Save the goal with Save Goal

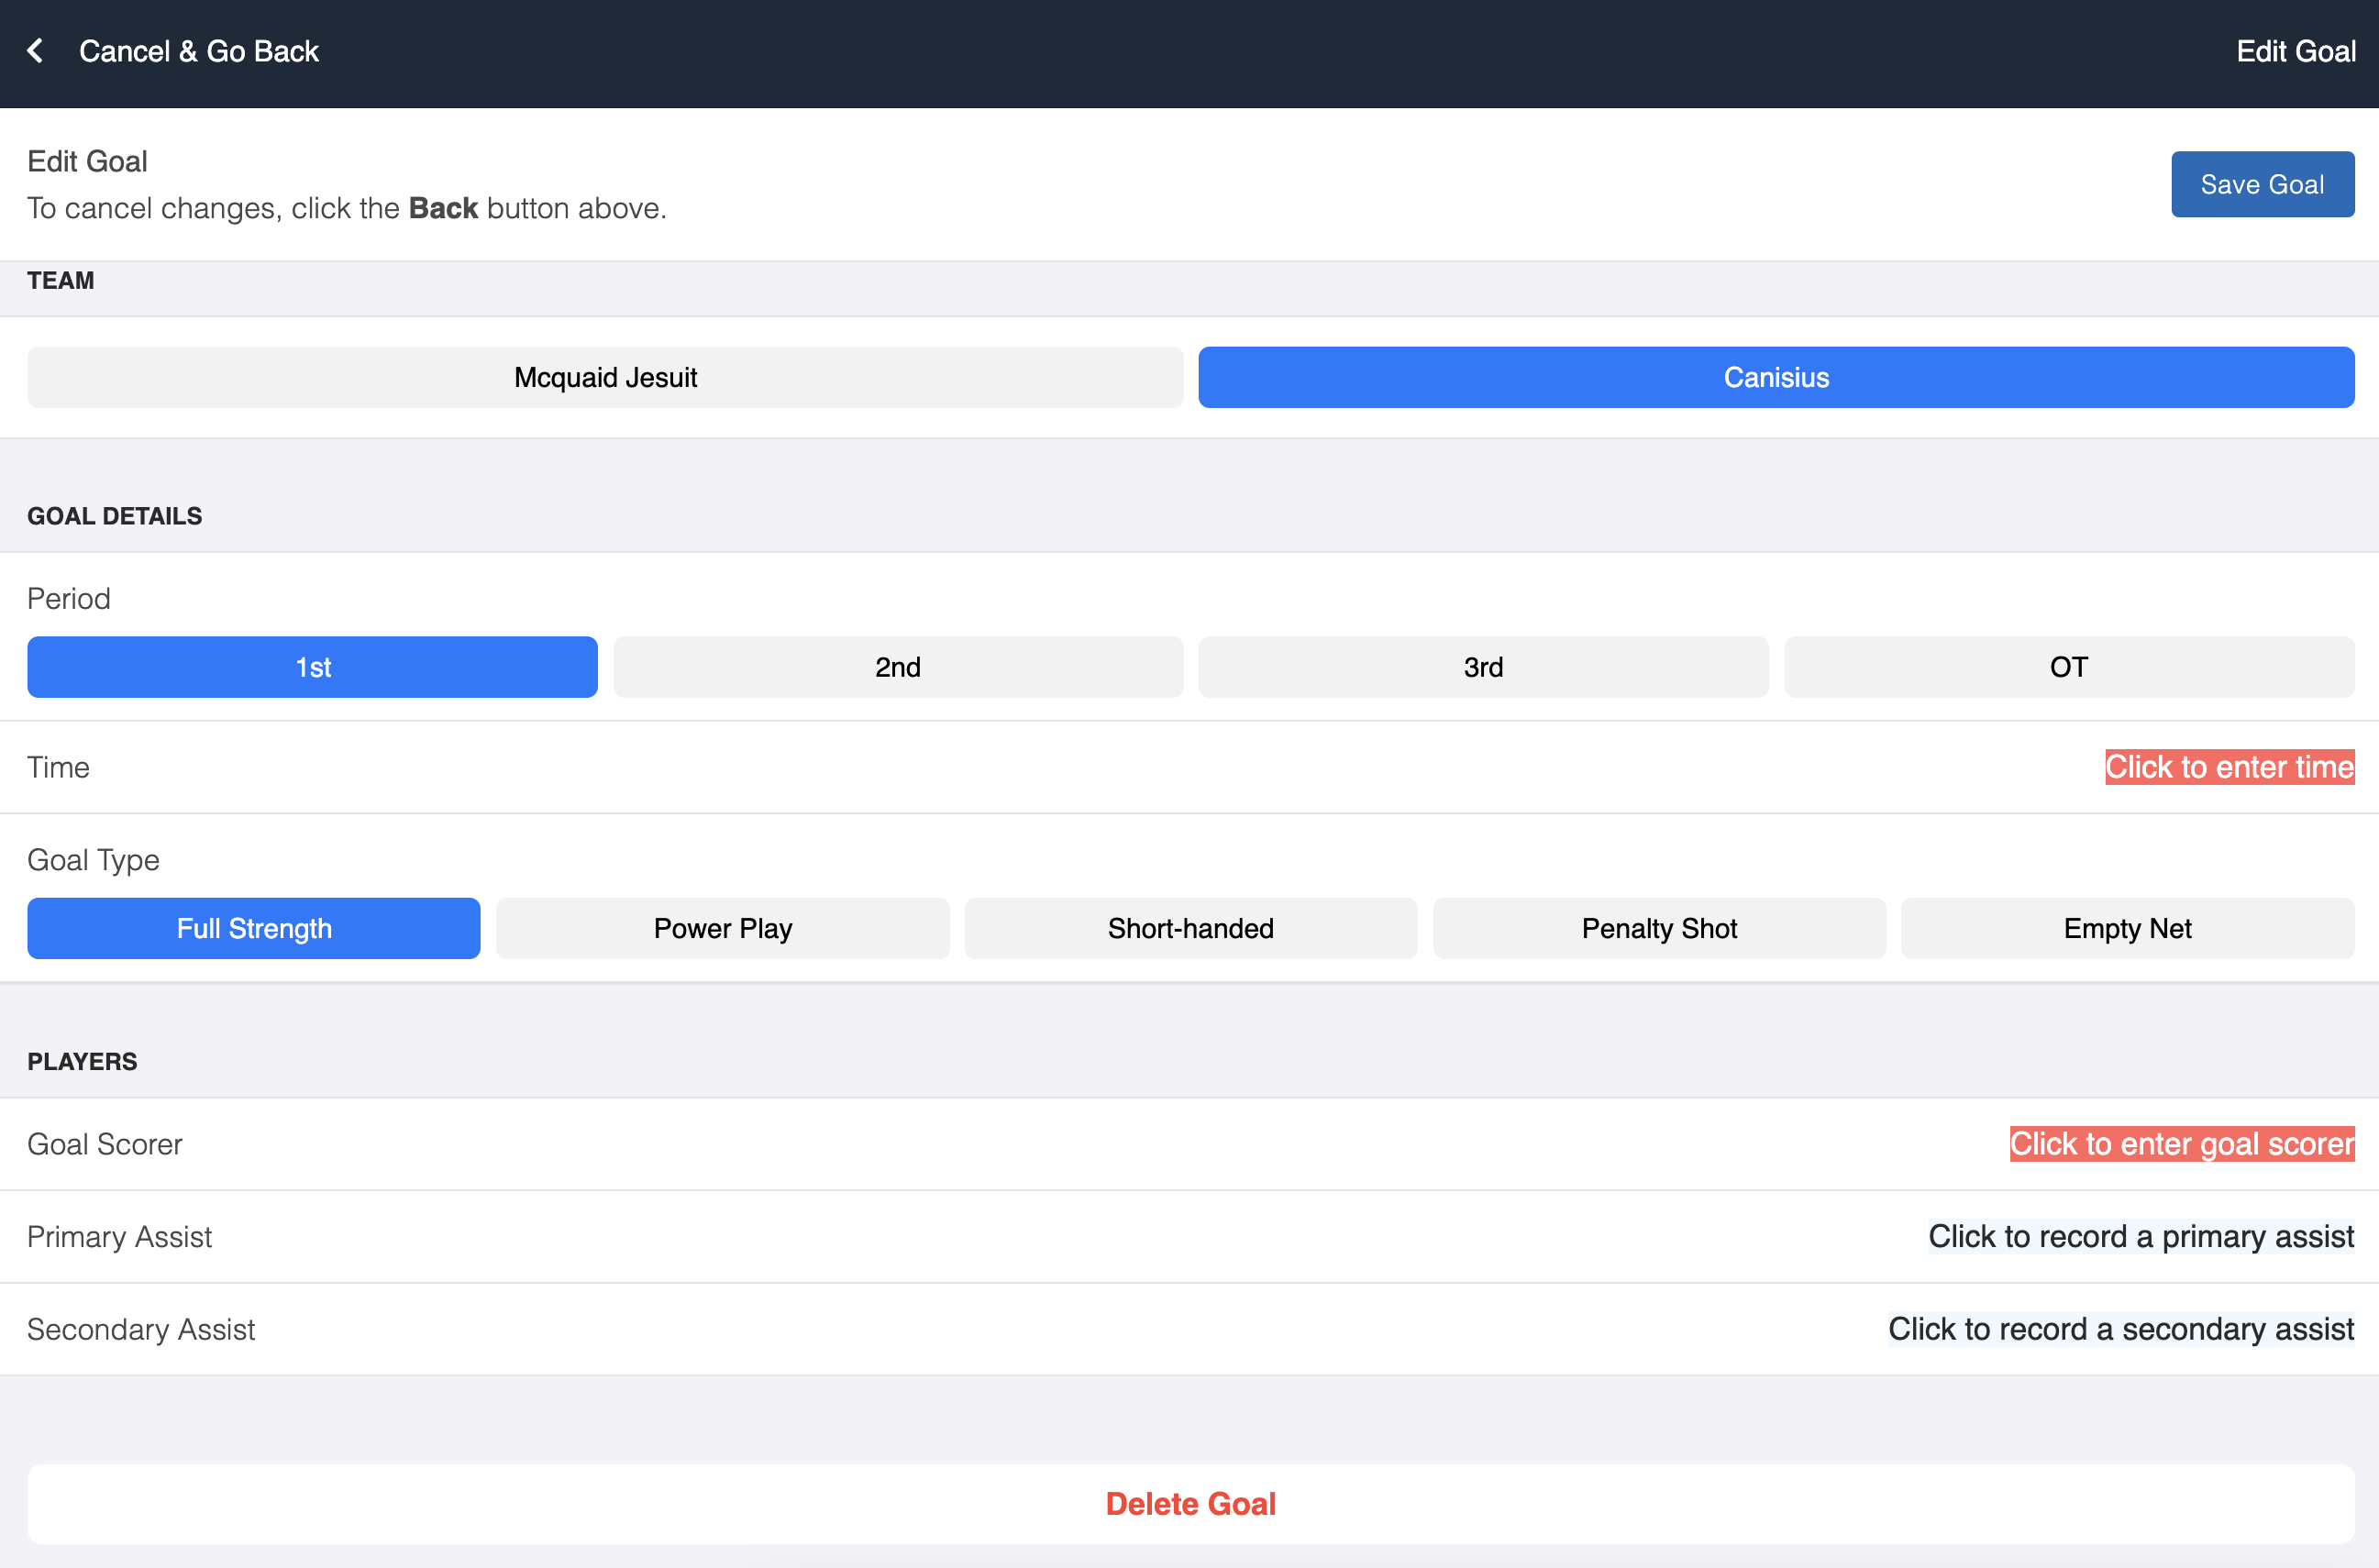(2261, 184)
